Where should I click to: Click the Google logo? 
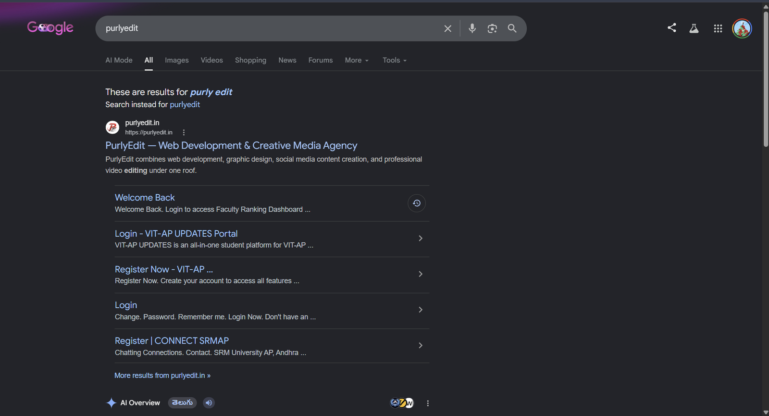(x=50, y=28)
